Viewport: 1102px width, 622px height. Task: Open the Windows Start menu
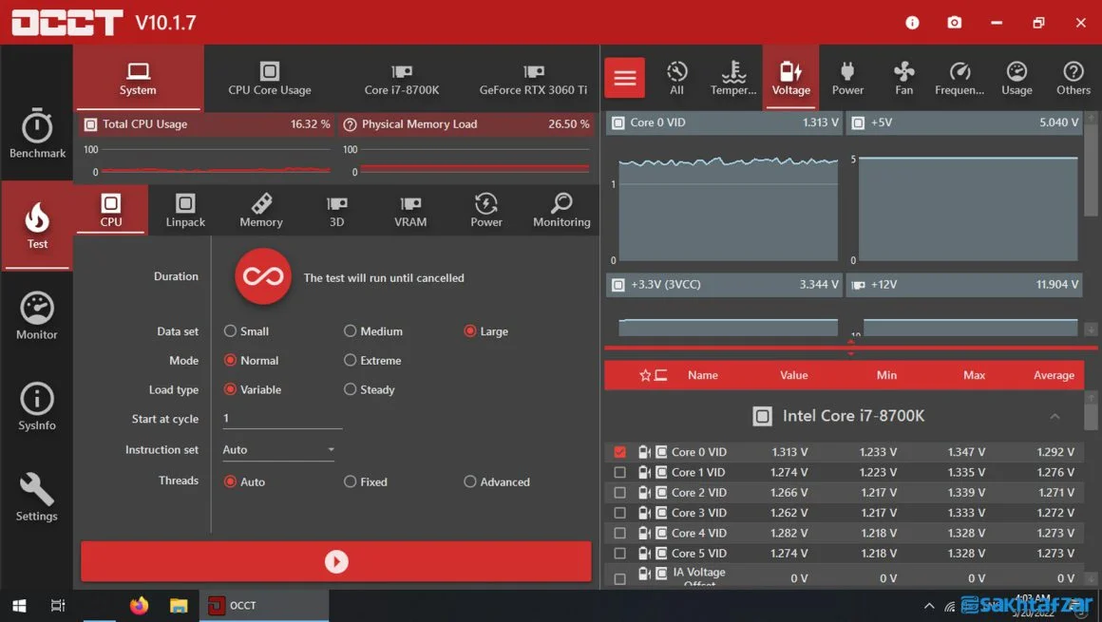tap(19, 606)
